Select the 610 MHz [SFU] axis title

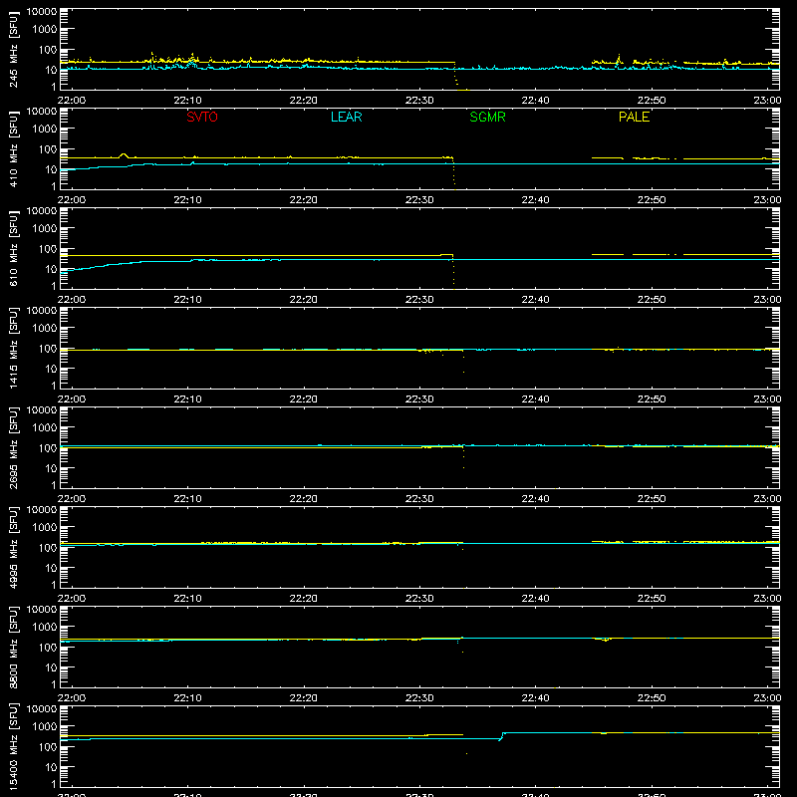(14, 248)
